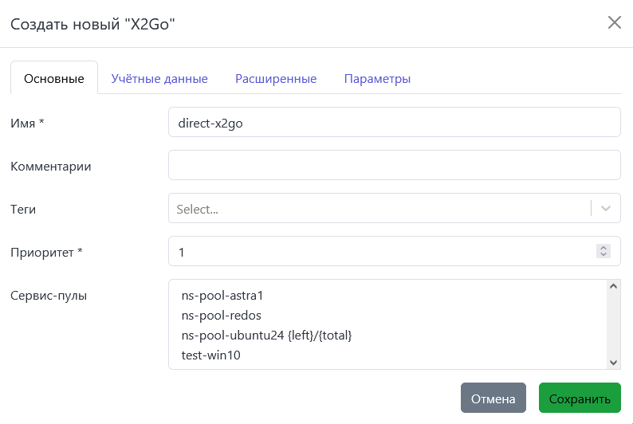Increase Приоритет using the up stepper arrow
The width and height of the screenshot is (633, 424).
point(604,248)
